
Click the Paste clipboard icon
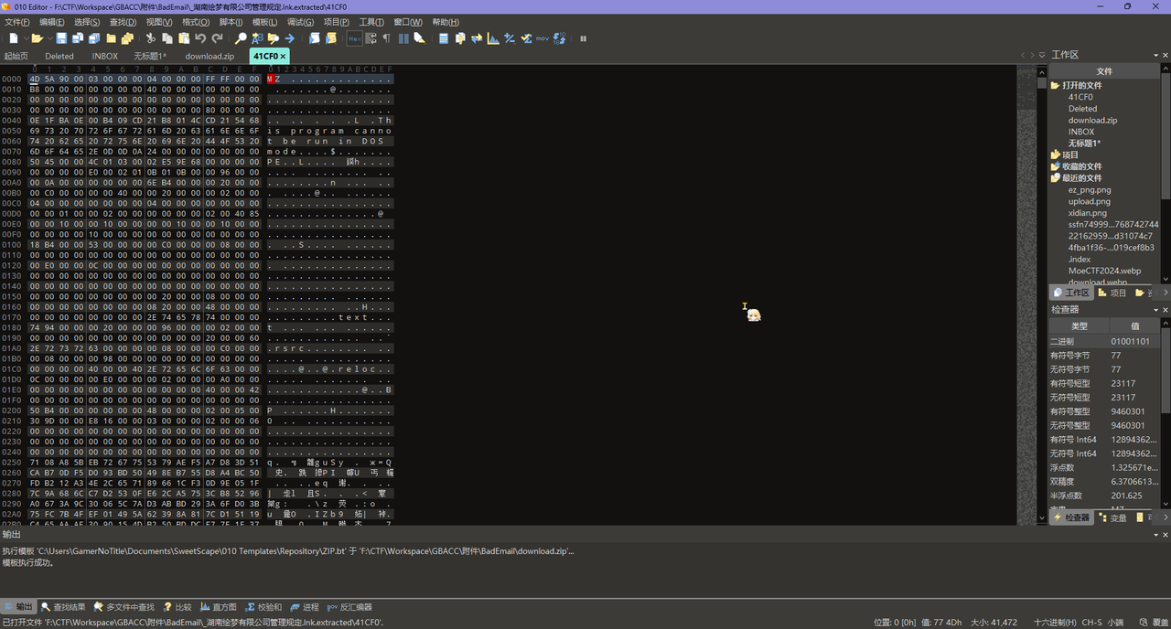pos(184,38)
